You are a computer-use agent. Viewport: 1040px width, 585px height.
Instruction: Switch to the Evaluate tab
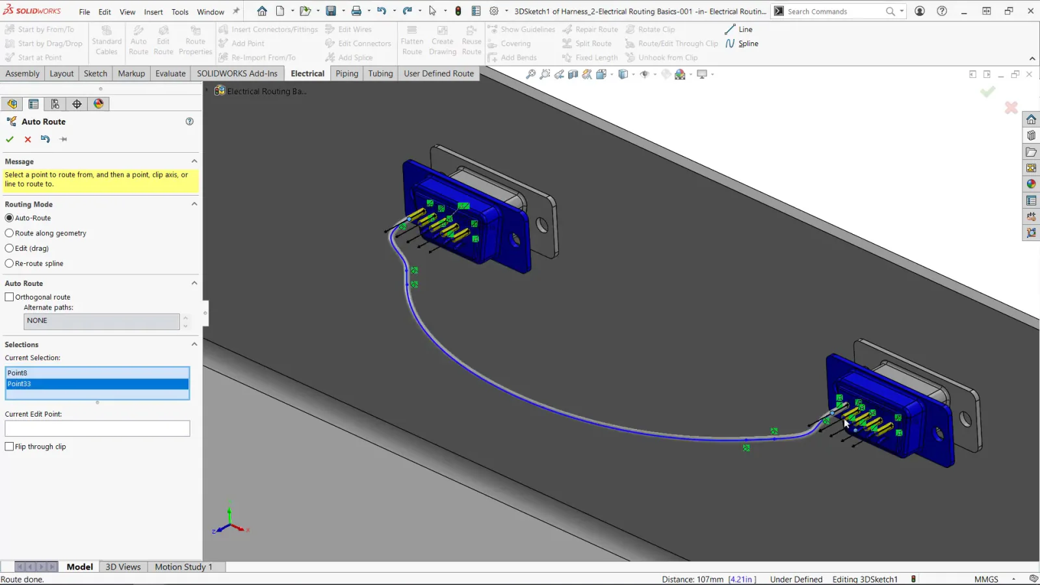pyautogui.click(x=170, y=73)
